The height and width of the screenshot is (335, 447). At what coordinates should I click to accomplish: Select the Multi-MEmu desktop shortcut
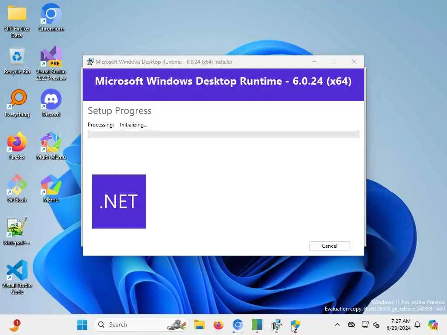point(51,146)
